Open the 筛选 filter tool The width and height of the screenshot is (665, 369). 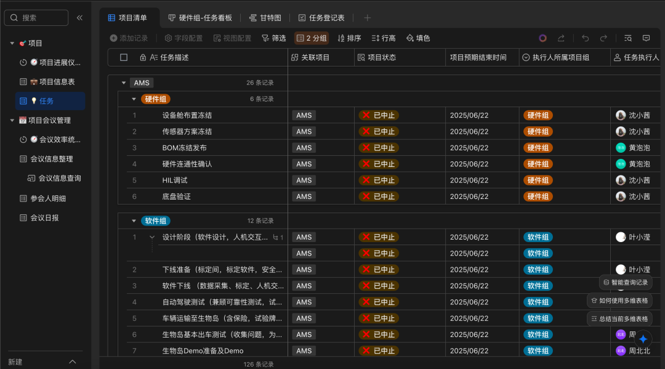pos(273,38)
